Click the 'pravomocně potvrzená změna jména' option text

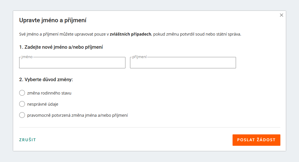pyautogui.click(x=77, y=115)
